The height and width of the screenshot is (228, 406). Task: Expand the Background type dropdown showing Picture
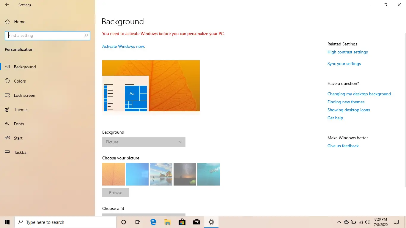click(x=144, y=142)
